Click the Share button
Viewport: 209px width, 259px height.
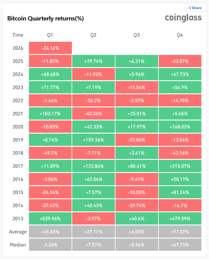[195, 8]
